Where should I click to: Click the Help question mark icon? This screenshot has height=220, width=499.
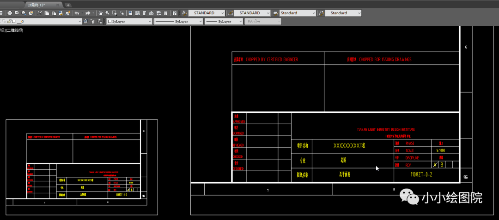click(x=174, y=13)
